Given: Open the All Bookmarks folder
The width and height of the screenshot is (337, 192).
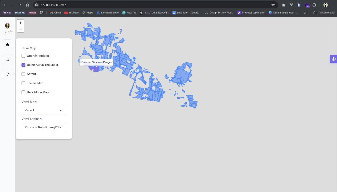Looking at the screenshot, I should coord(324,13).
